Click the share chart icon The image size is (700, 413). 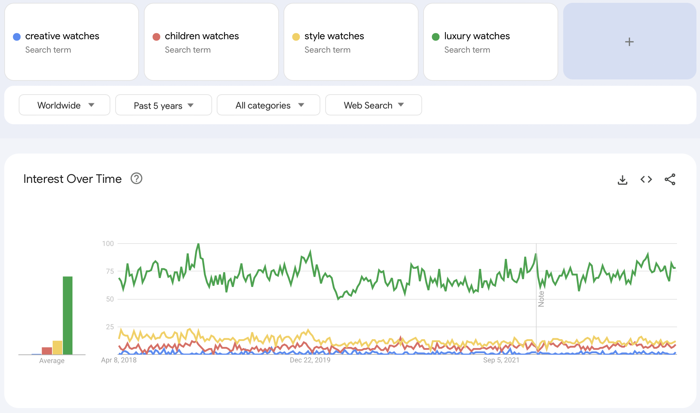point(670,180)
